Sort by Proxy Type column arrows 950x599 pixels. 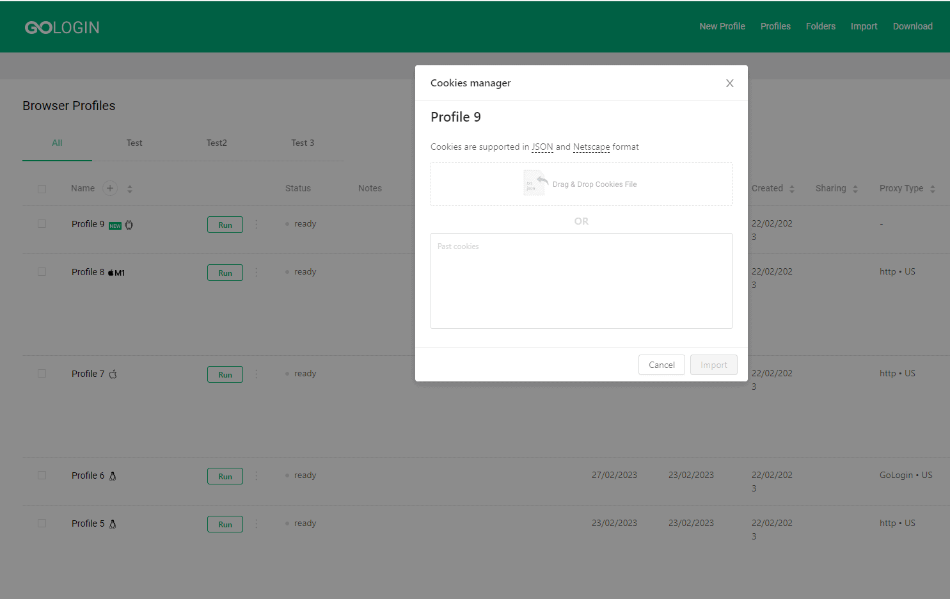(x=933, y=189)
